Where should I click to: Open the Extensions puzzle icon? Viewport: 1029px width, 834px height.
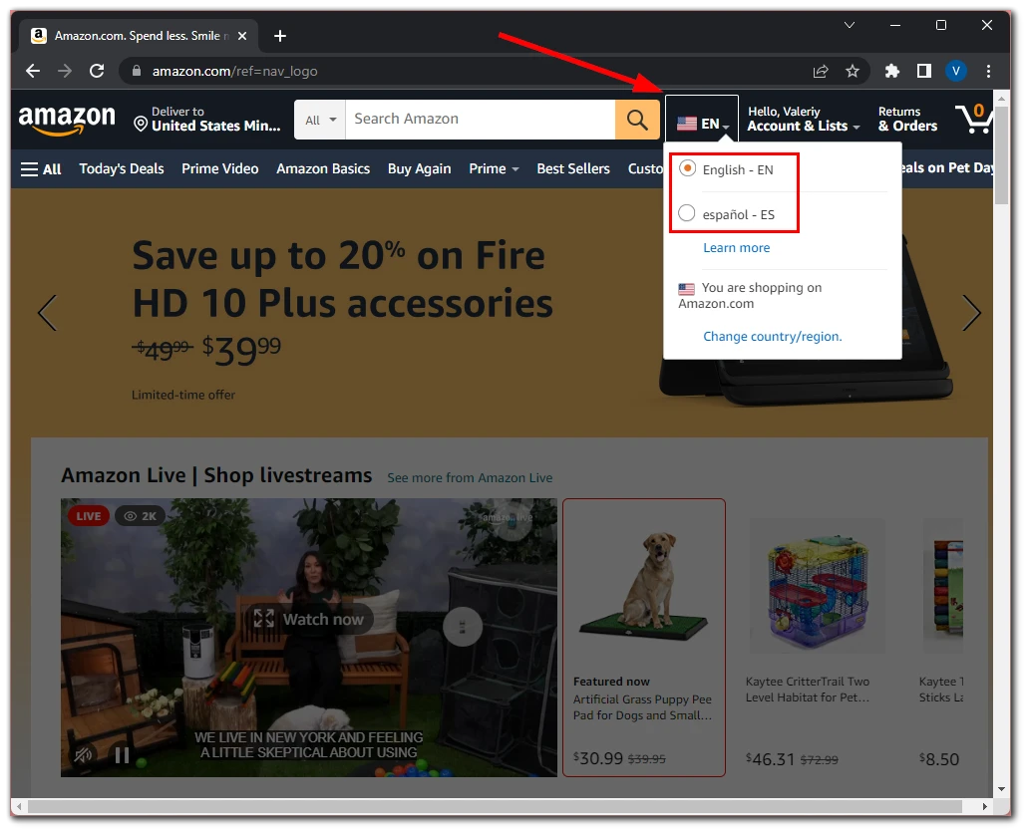pyautogui.click(x=891, y=71)
